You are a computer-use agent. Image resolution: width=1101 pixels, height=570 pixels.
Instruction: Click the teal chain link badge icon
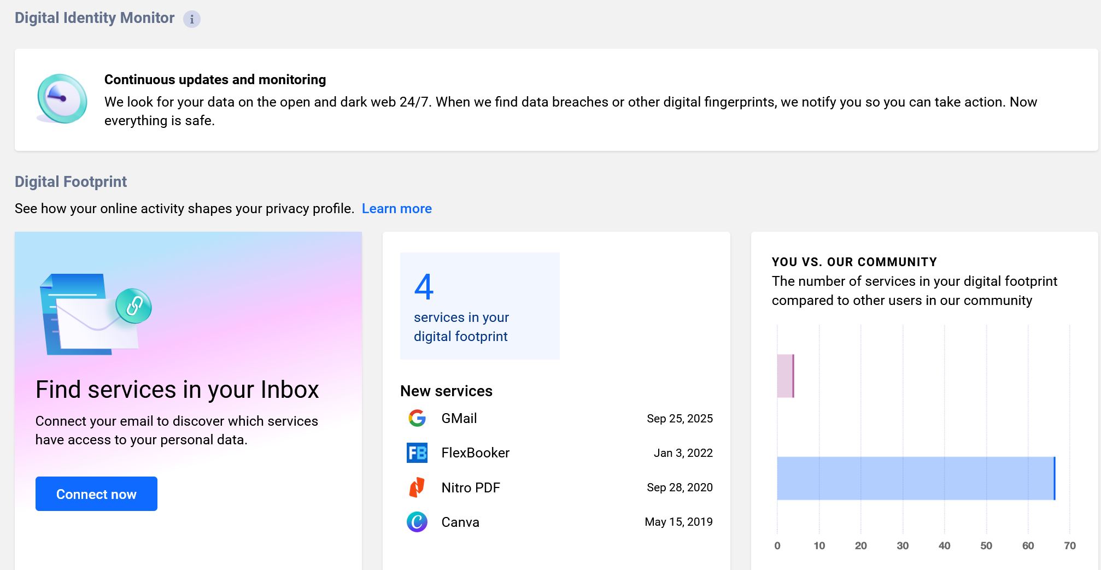point(134,306)
